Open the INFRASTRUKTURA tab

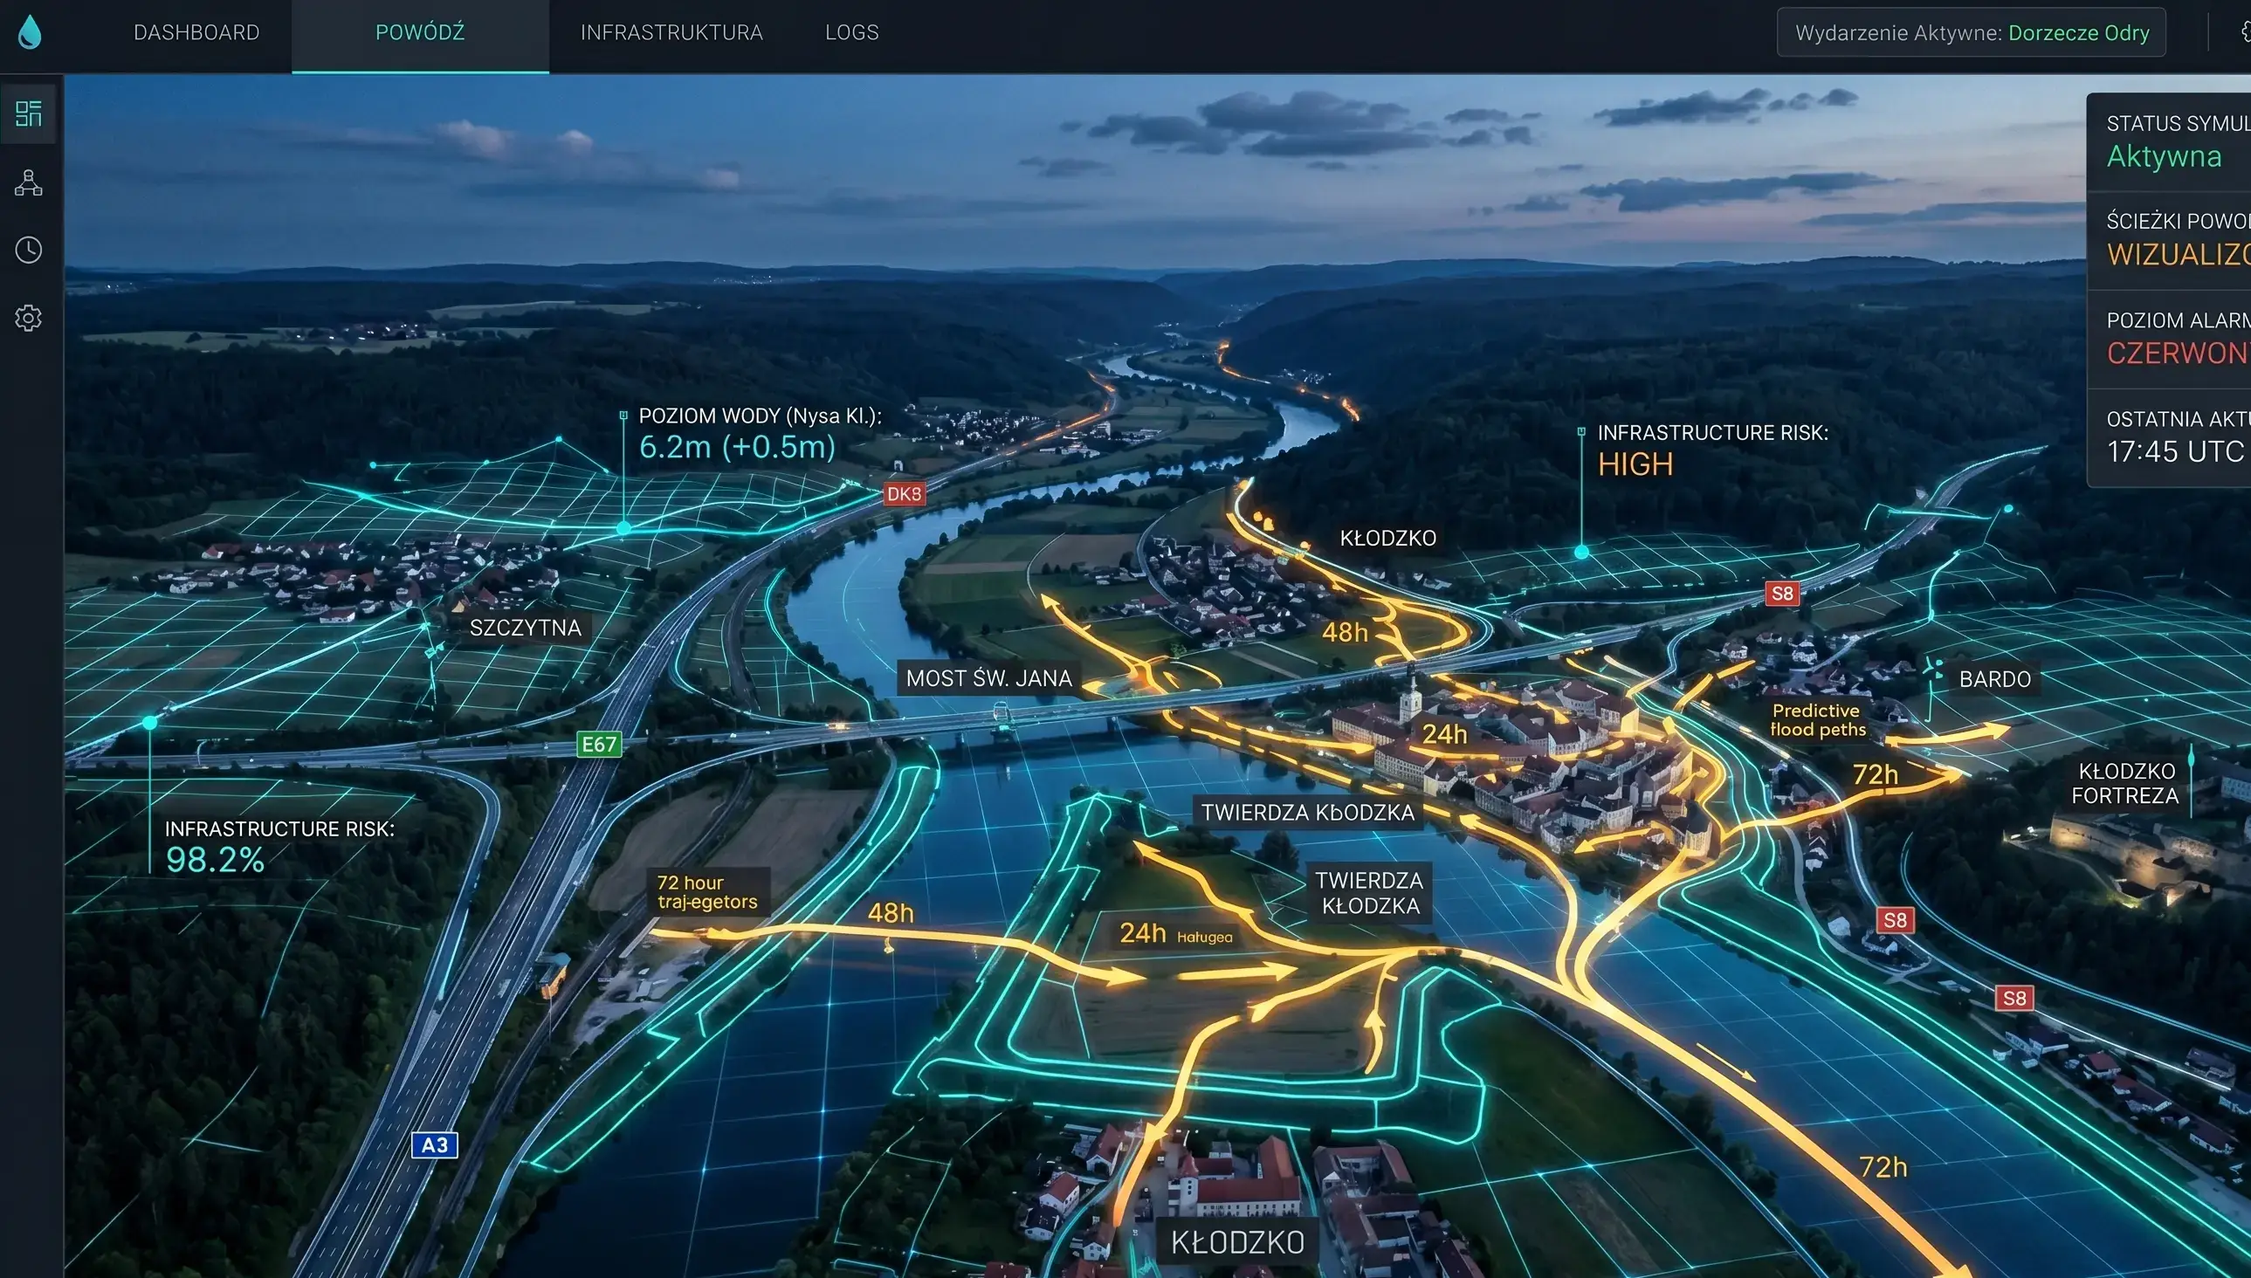tap(671, 32)
